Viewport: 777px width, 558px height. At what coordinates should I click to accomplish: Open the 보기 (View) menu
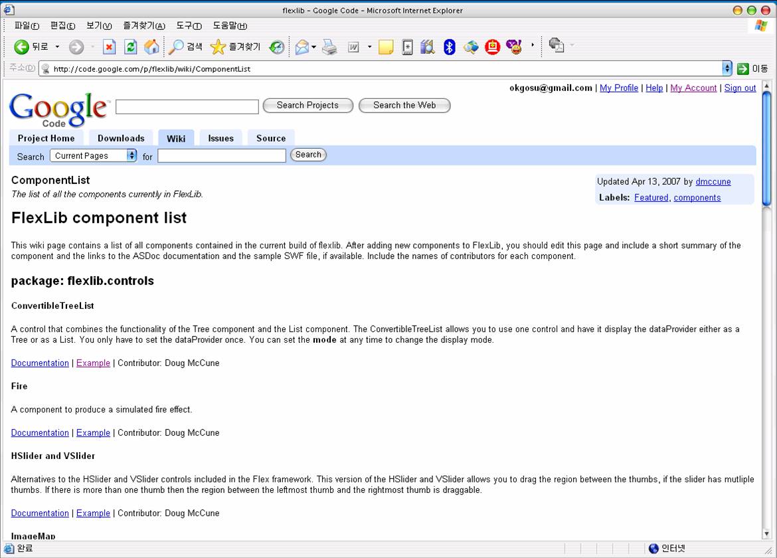(99, 26)
